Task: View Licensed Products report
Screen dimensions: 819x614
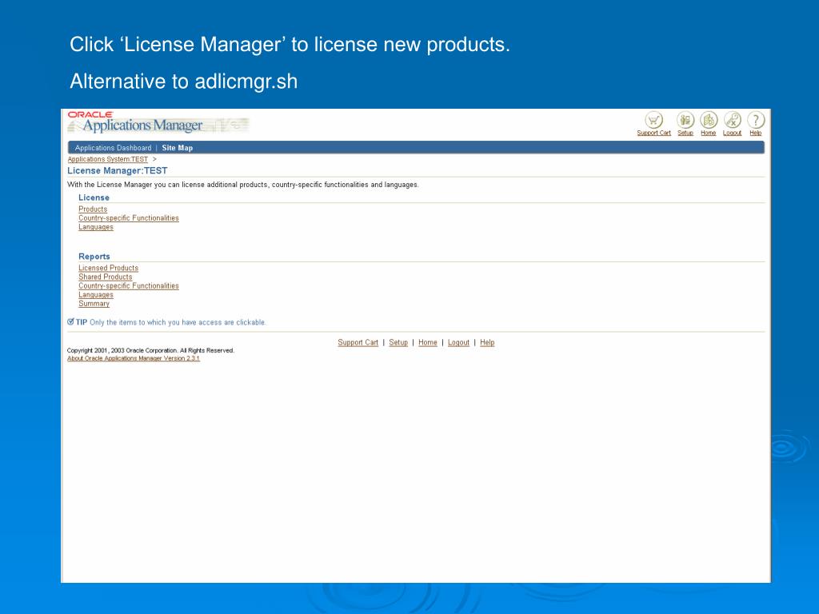Action: pyautogui.click(x=108, y=268)
